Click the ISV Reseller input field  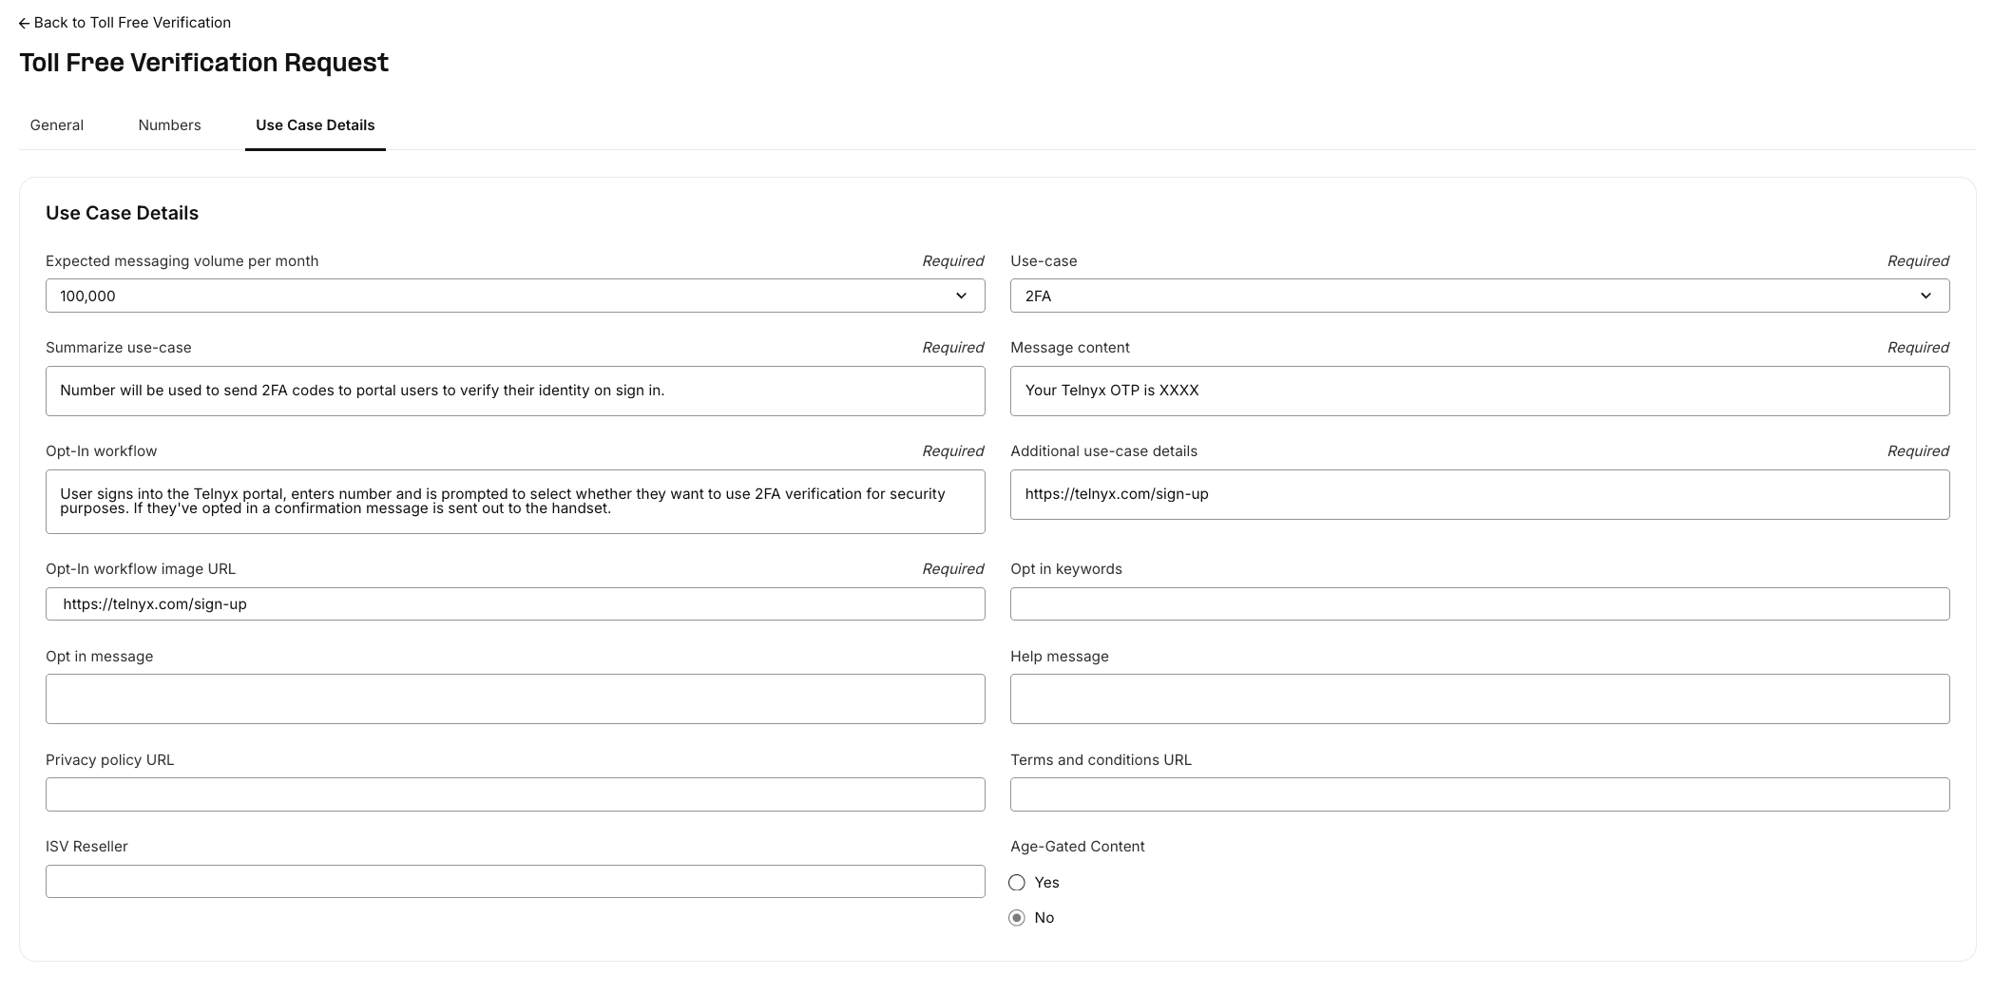[x=514, y=881]
